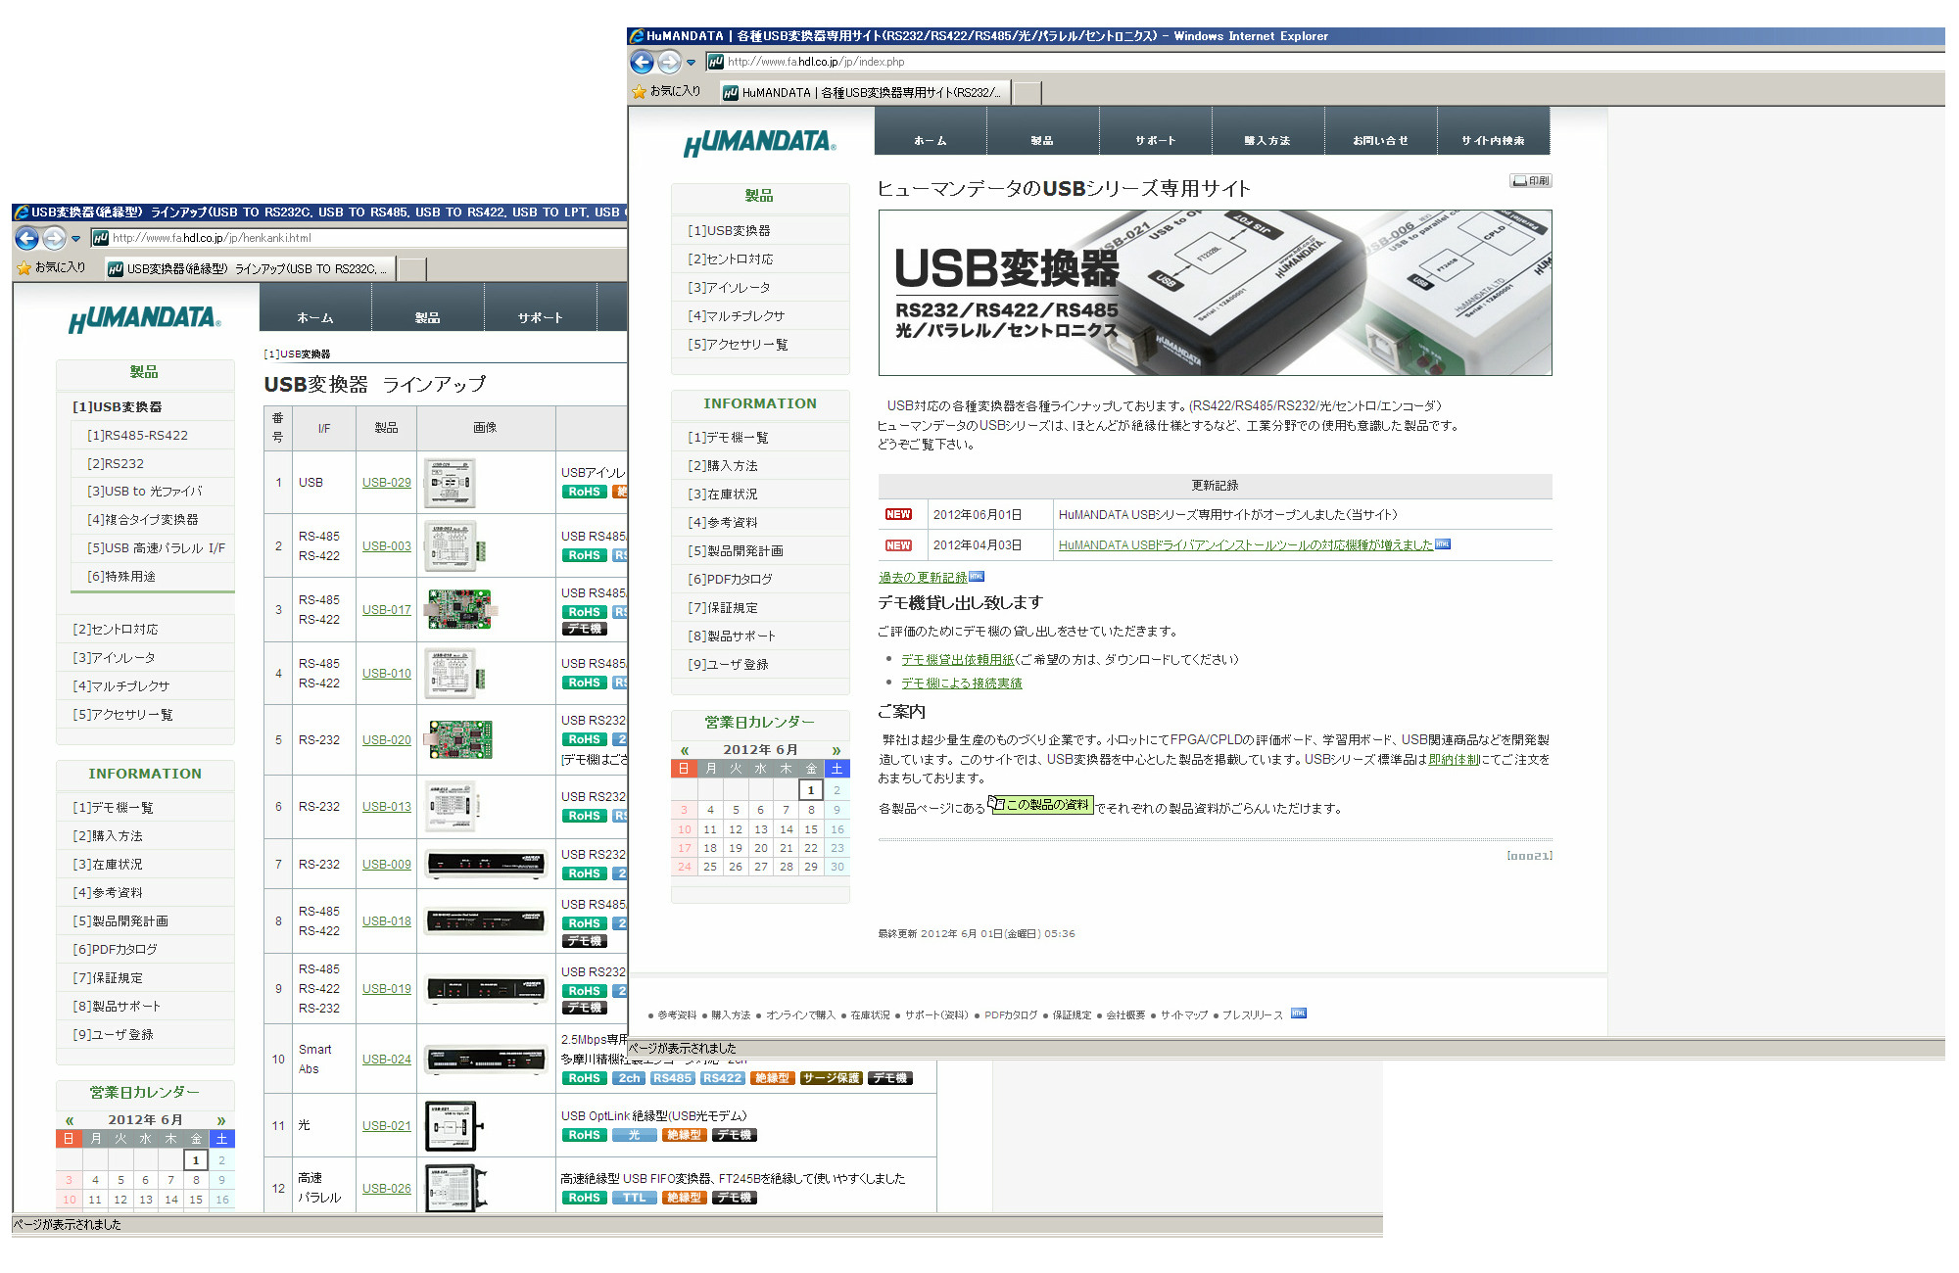This screenshot has height=1273, width=1959.
Task: Click USB-017 circuit board thumbnail
Action: click(460, 610)
